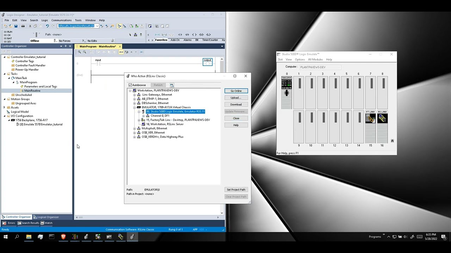Select the Output Latch (OTL) instruction icon
This screenshot has height=253, width=451.
[208, 34]
